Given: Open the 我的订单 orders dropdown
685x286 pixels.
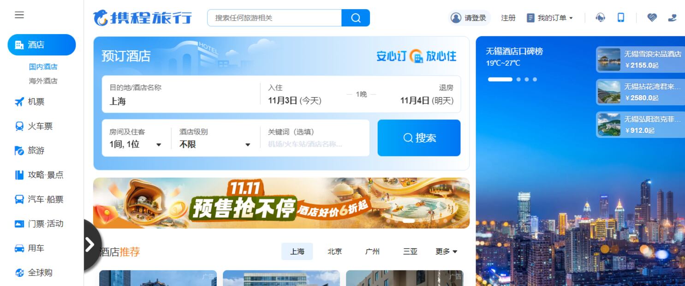Looking at the screenshot, I should (550, 18).
